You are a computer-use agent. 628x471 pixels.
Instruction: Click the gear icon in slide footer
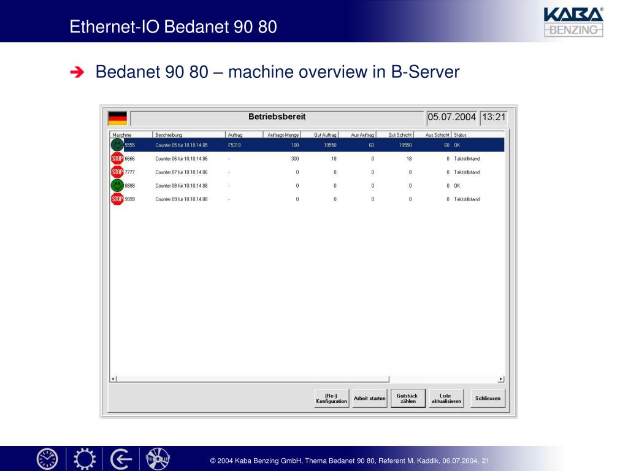(85, 459)
